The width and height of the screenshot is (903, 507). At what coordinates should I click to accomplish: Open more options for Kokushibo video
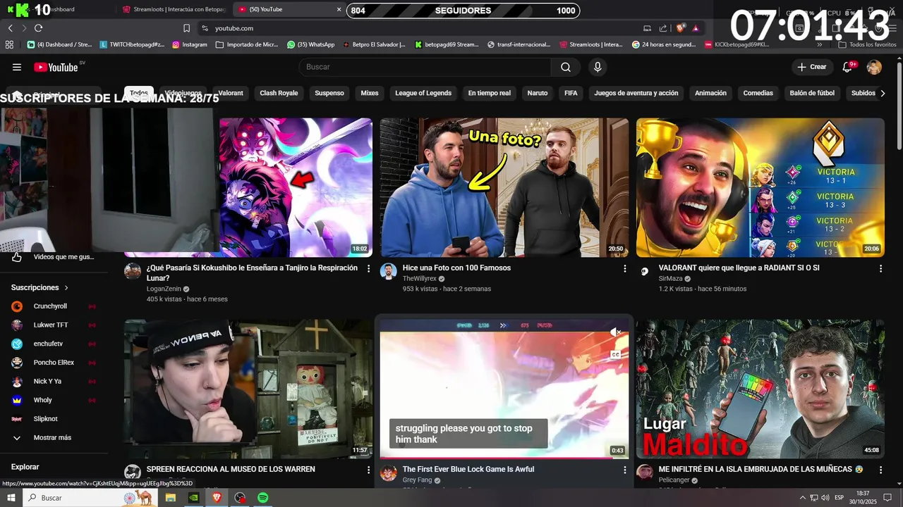click(368, 269)
